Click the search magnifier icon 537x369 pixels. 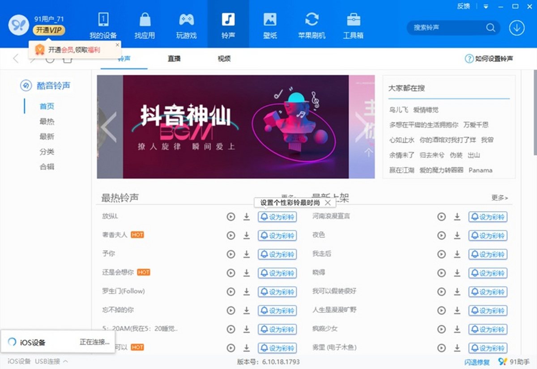491,28
